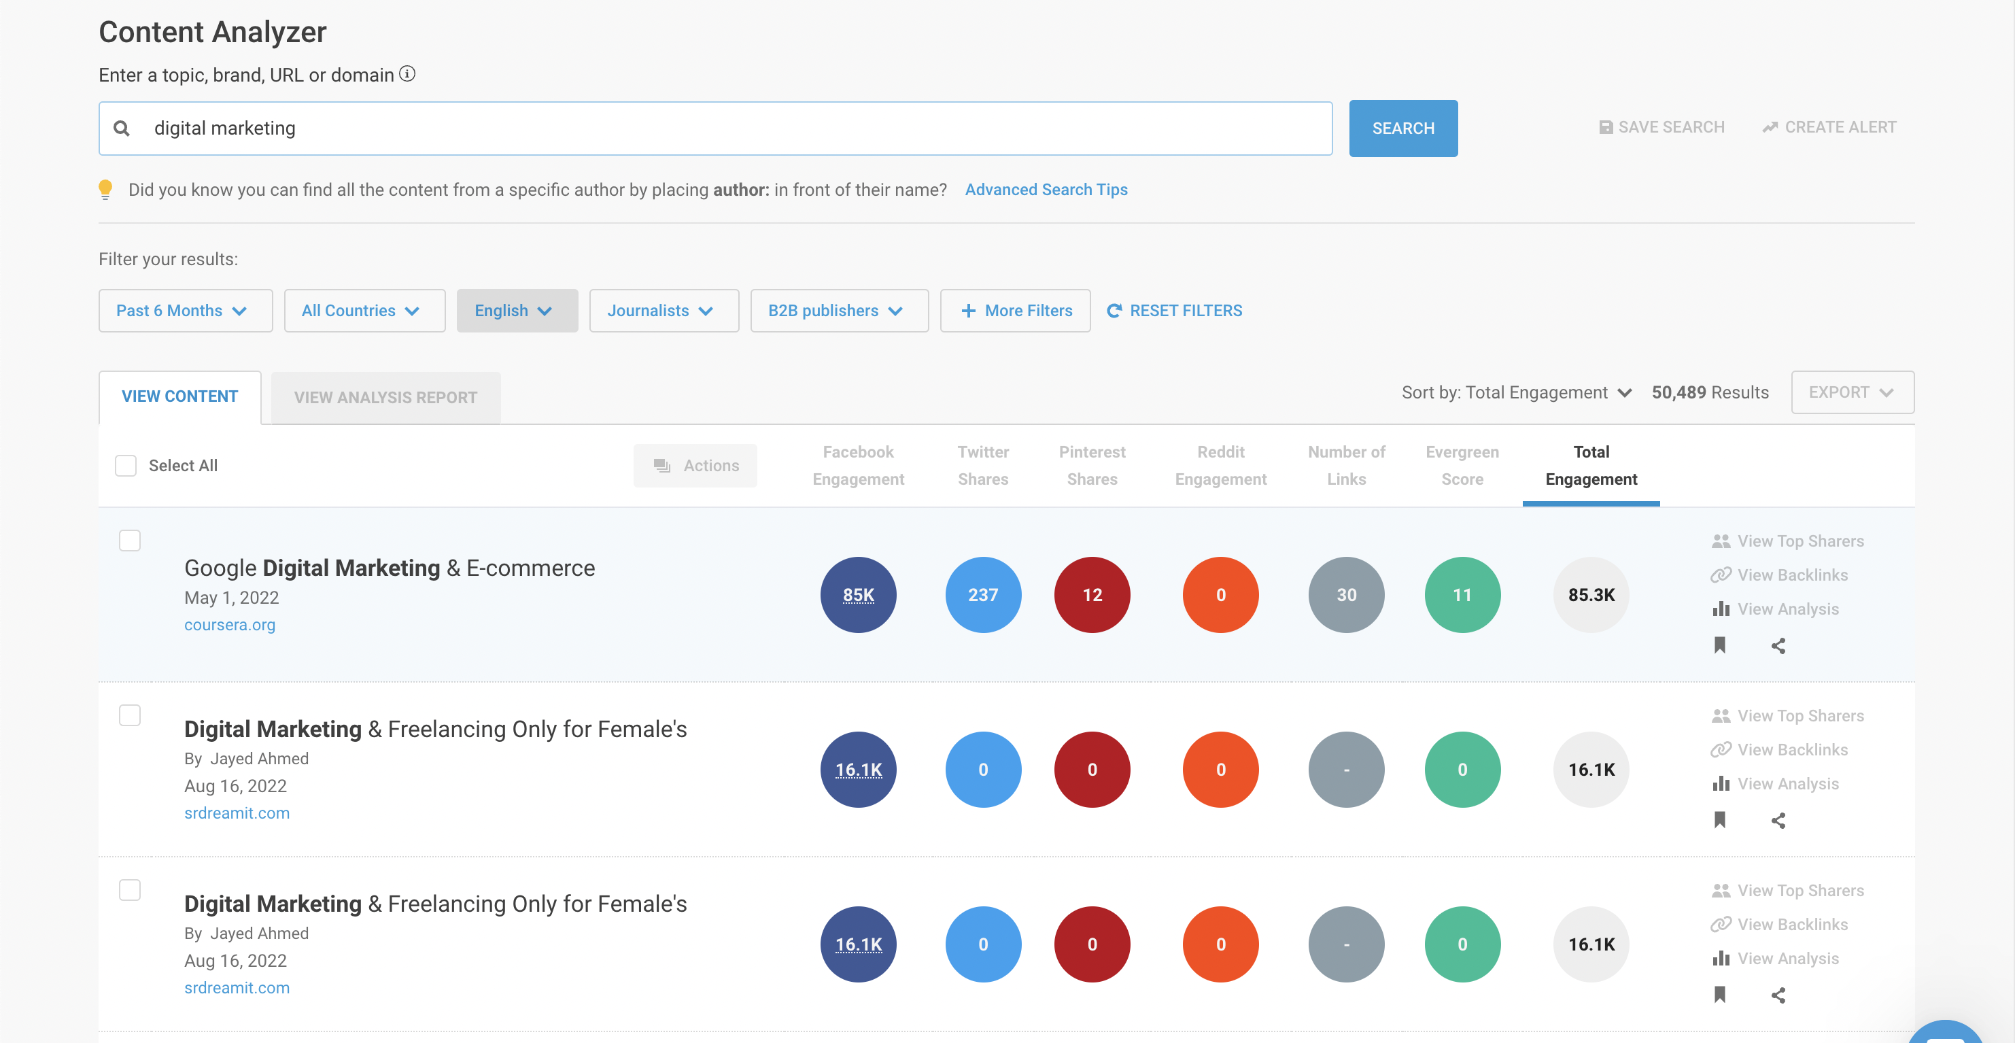Reset all filters
Viewport: 2015px width, 1043px height.
(1174, 311)
